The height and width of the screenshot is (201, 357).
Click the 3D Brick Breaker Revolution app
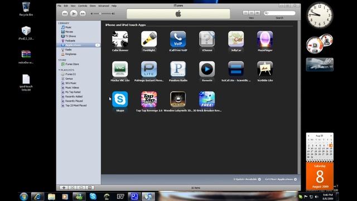(207, 99)
